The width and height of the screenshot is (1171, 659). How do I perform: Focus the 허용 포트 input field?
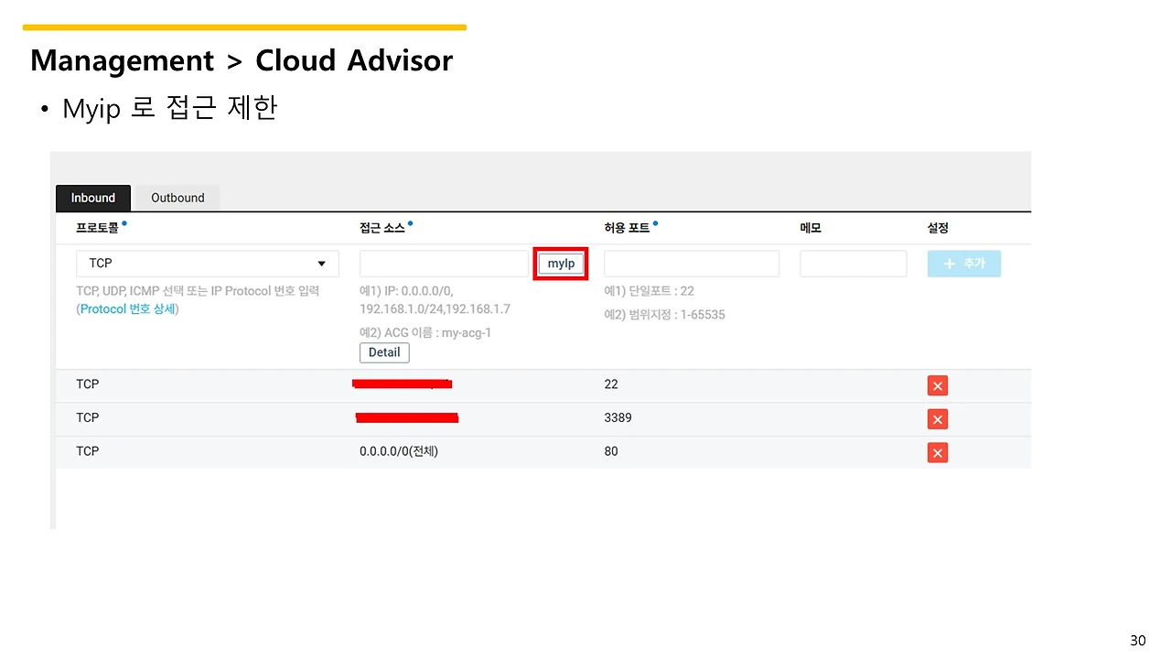tap(692, 264)
